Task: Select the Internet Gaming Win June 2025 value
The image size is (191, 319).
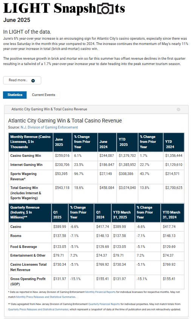Action: (x=62, y=164)
